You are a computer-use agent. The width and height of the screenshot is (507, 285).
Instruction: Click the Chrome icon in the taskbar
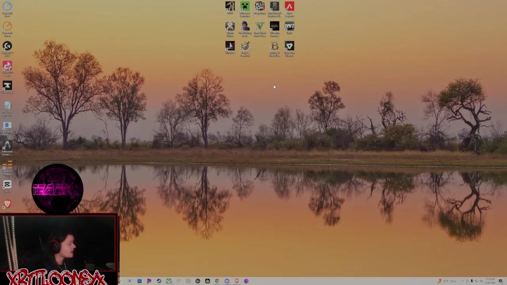[x=217, y=281]
